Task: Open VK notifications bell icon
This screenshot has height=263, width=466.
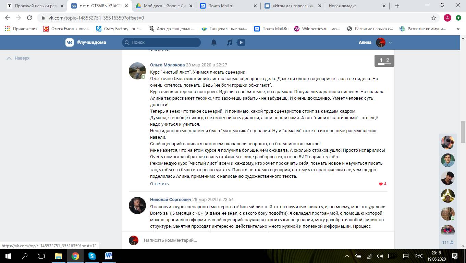Action: point(214,42)
